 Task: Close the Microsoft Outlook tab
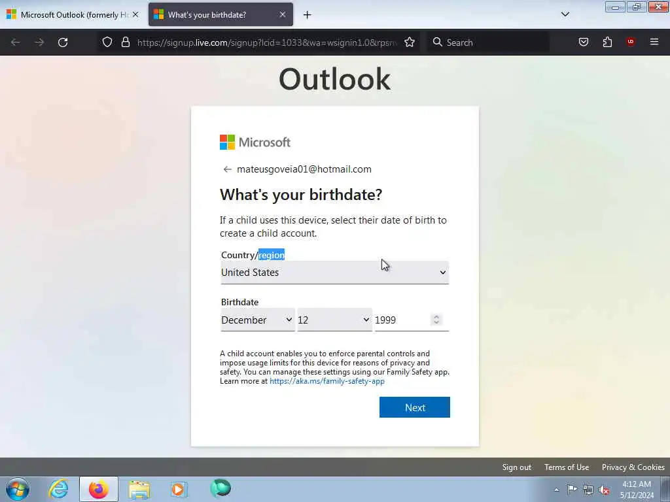[135, 14]
